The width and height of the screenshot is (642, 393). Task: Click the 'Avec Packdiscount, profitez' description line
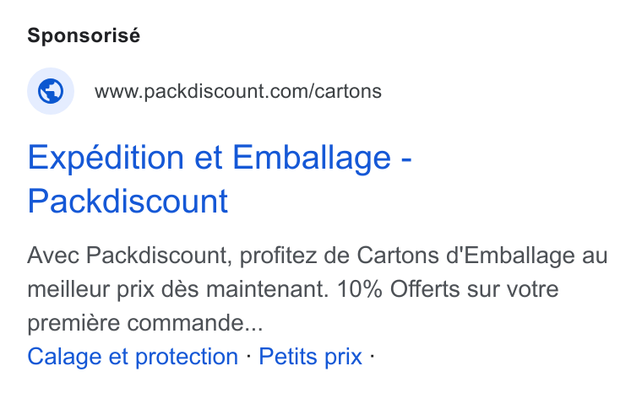[x=172, y=256]
